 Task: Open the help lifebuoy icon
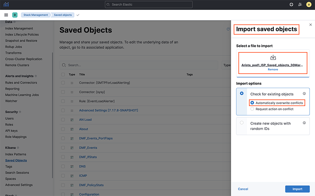291,4
